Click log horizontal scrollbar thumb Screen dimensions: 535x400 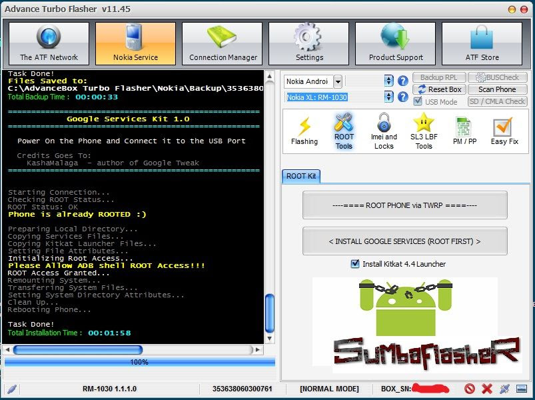click(78, 349)
